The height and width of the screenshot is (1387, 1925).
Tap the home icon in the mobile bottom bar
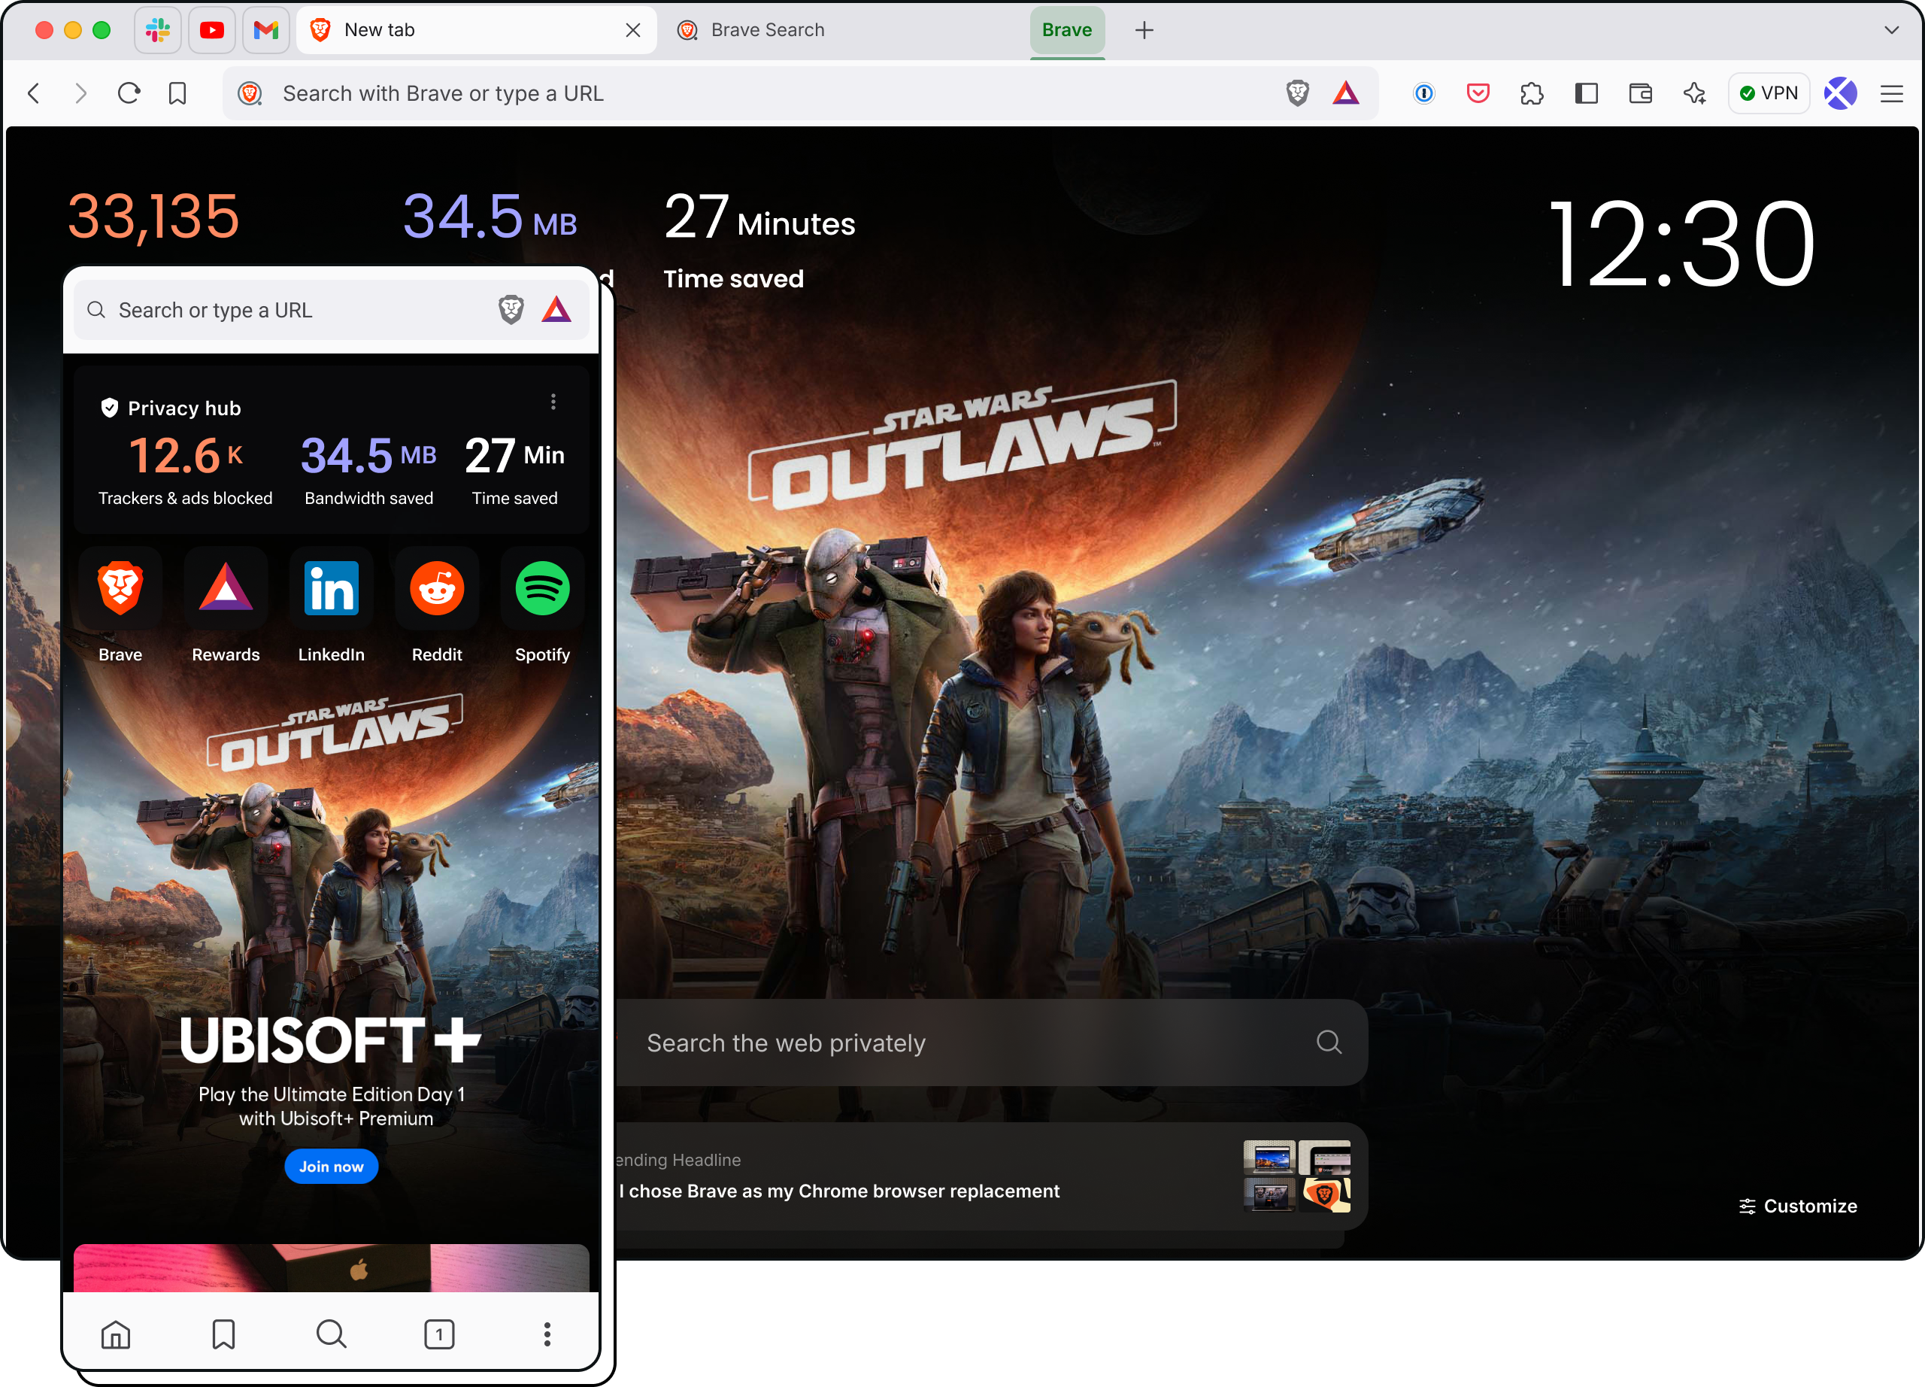(x=117, y=1334)
